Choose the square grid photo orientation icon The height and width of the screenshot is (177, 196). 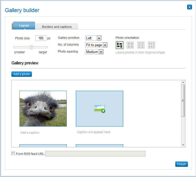[x=130, y=45]
